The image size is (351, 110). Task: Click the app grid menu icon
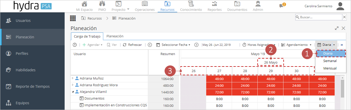73,18
